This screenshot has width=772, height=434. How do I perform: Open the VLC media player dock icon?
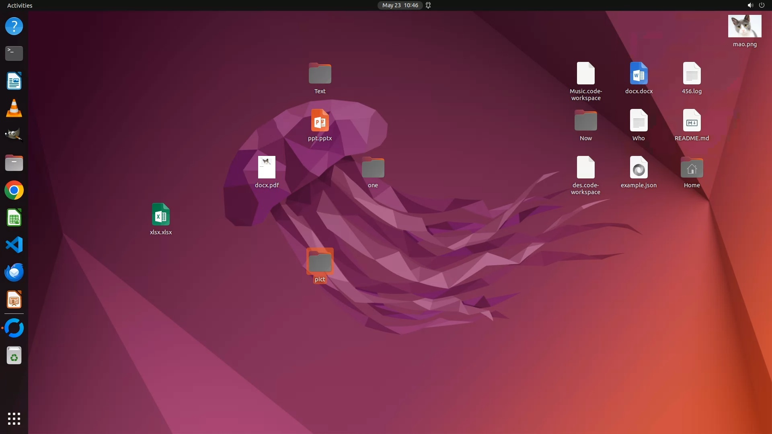14,108
